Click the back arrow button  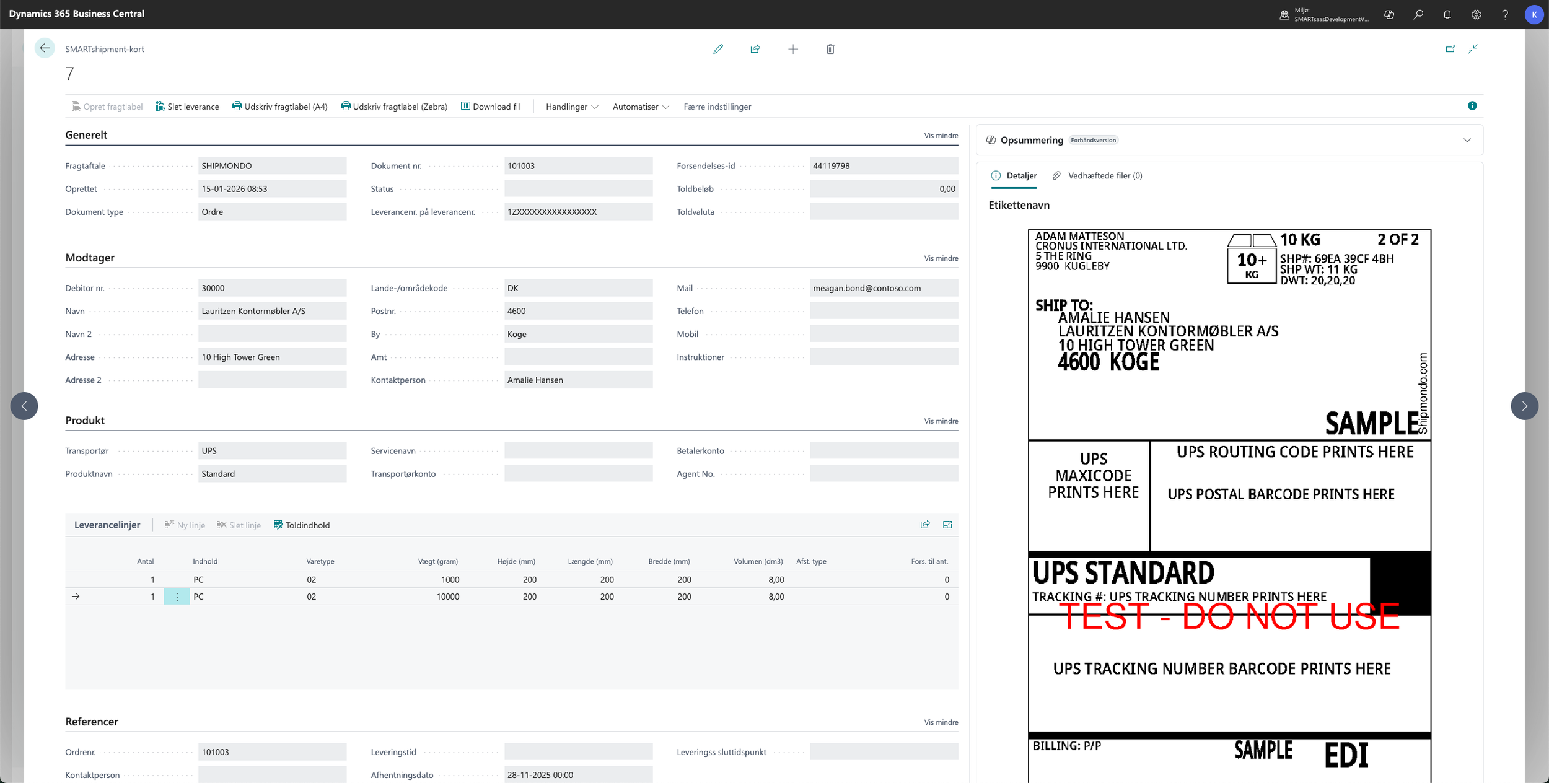coord(45,48)
